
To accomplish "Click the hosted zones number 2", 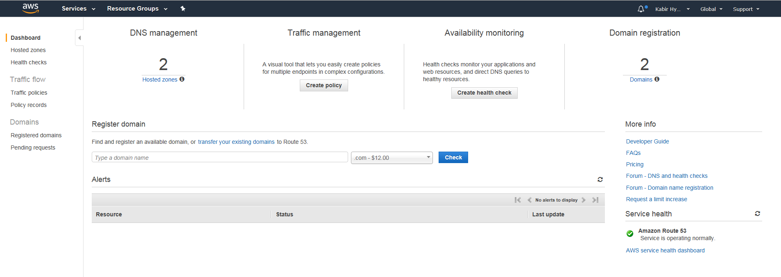I will 163,64.
